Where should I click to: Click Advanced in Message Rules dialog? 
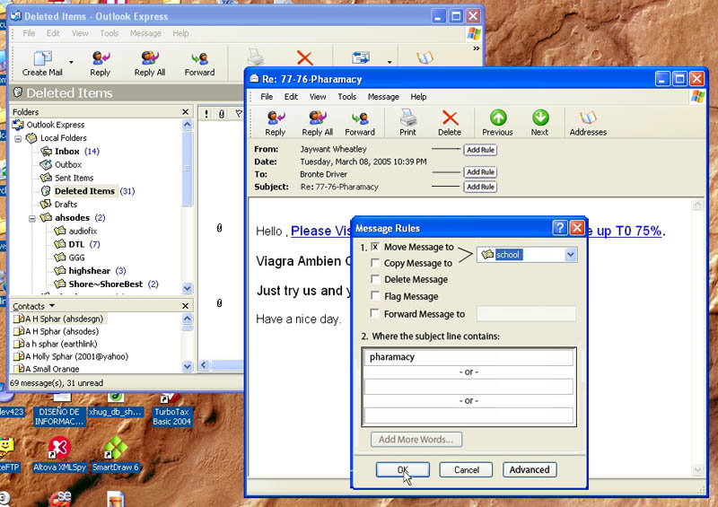pos(530,469)
